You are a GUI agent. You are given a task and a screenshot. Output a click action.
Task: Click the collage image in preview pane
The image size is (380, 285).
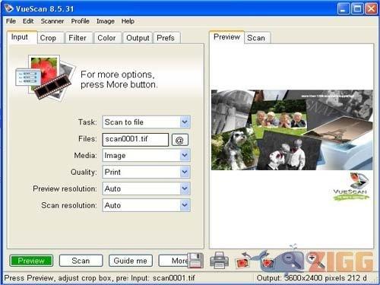[292, 130]
